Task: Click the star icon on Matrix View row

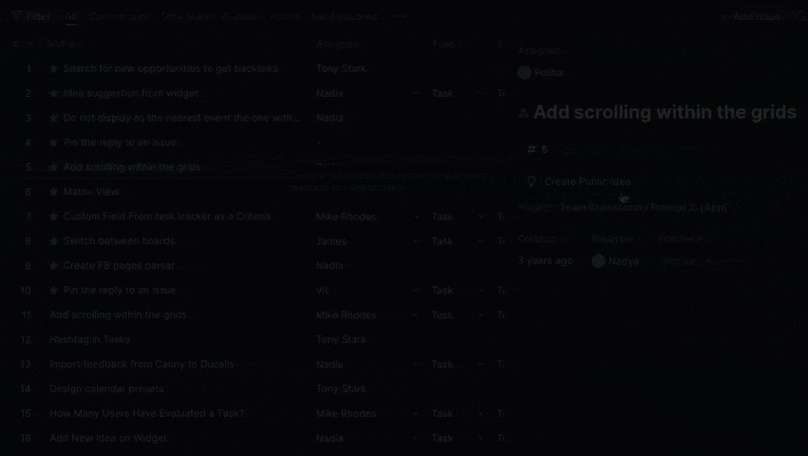Action: tap(54, 192)
